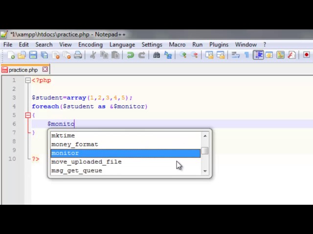The image size is (313, 234).
Task: Click the Redo arrow icon
Action: coord(141,55)
